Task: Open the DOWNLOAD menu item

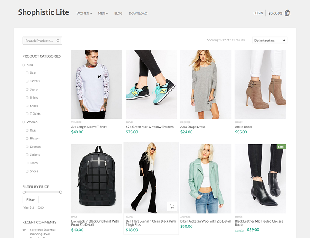Action: coord(138,14)
